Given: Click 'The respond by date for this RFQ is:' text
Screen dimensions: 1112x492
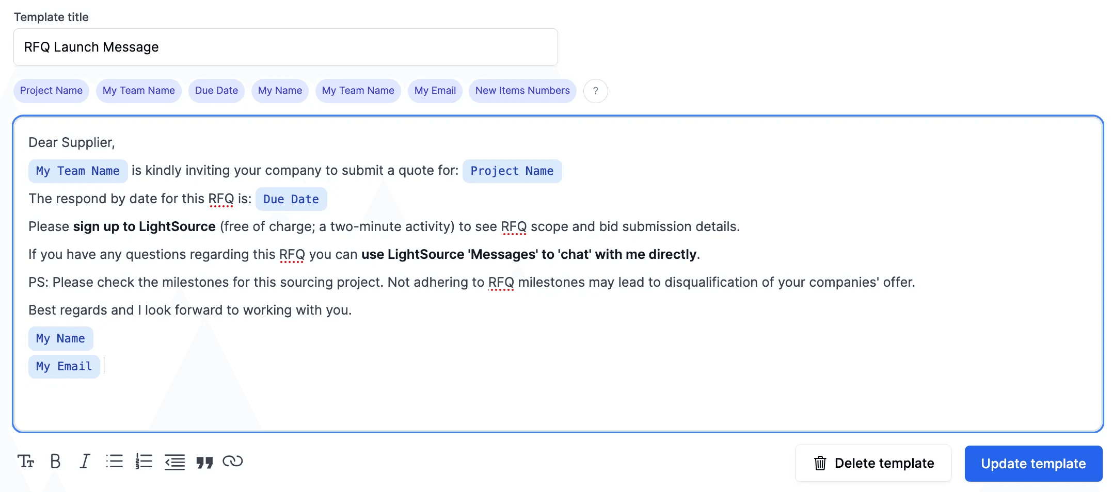Looking at the screenshot, I should tap(140, 199).
